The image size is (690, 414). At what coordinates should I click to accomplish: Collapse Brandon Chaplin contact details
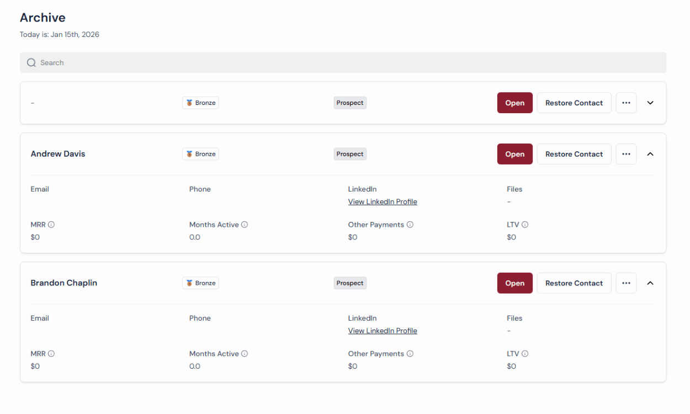[x=650, y=283]
